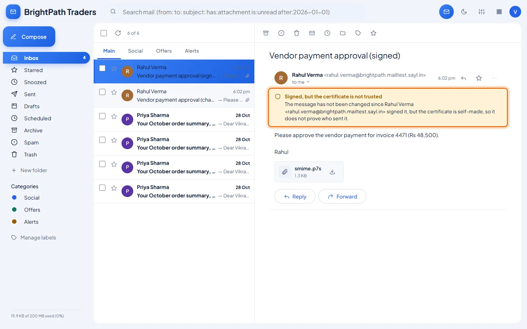Viewport: 527px width, 329px height.
Task: Archive the open message via toolbar icon
Action: (266, 33)
